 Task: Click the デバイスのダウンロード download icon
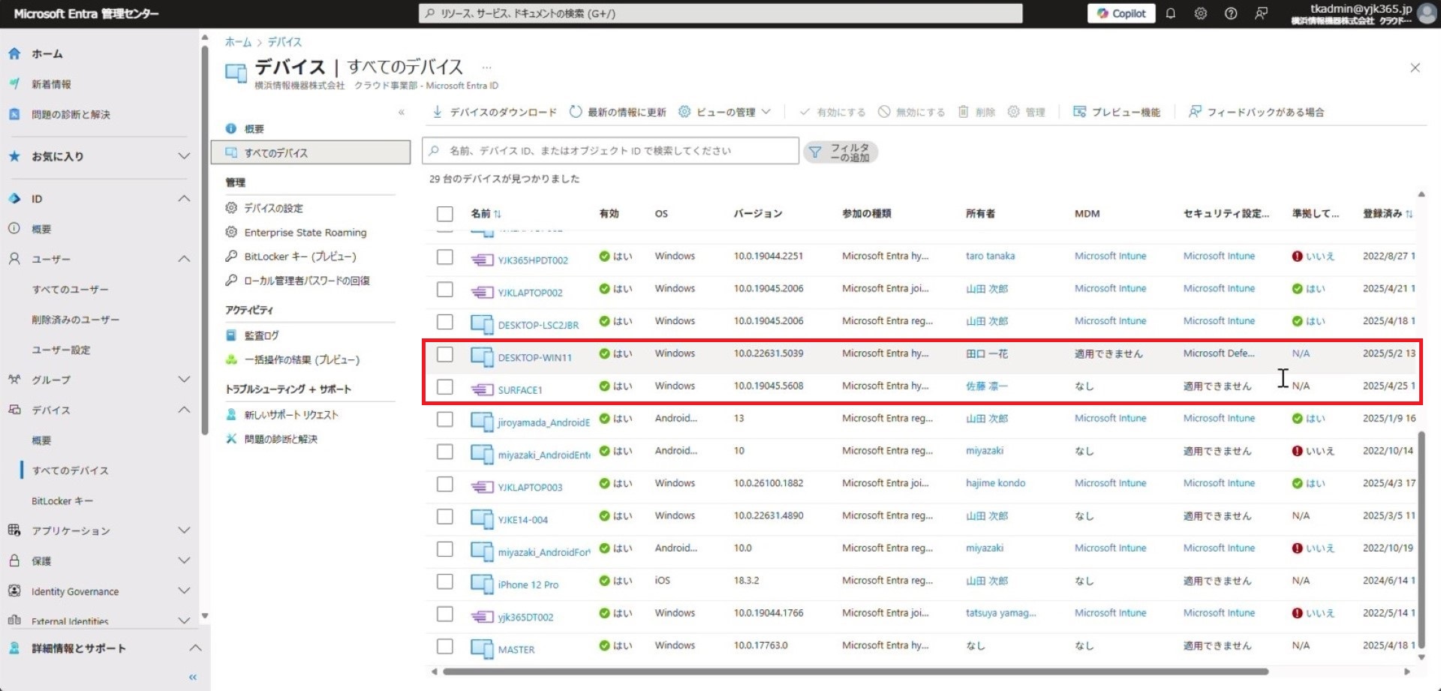(437, 112)
